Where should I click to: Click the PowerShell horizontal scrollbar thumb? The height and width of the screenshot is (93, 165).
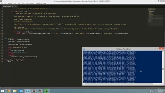click(x=119, y=84)
